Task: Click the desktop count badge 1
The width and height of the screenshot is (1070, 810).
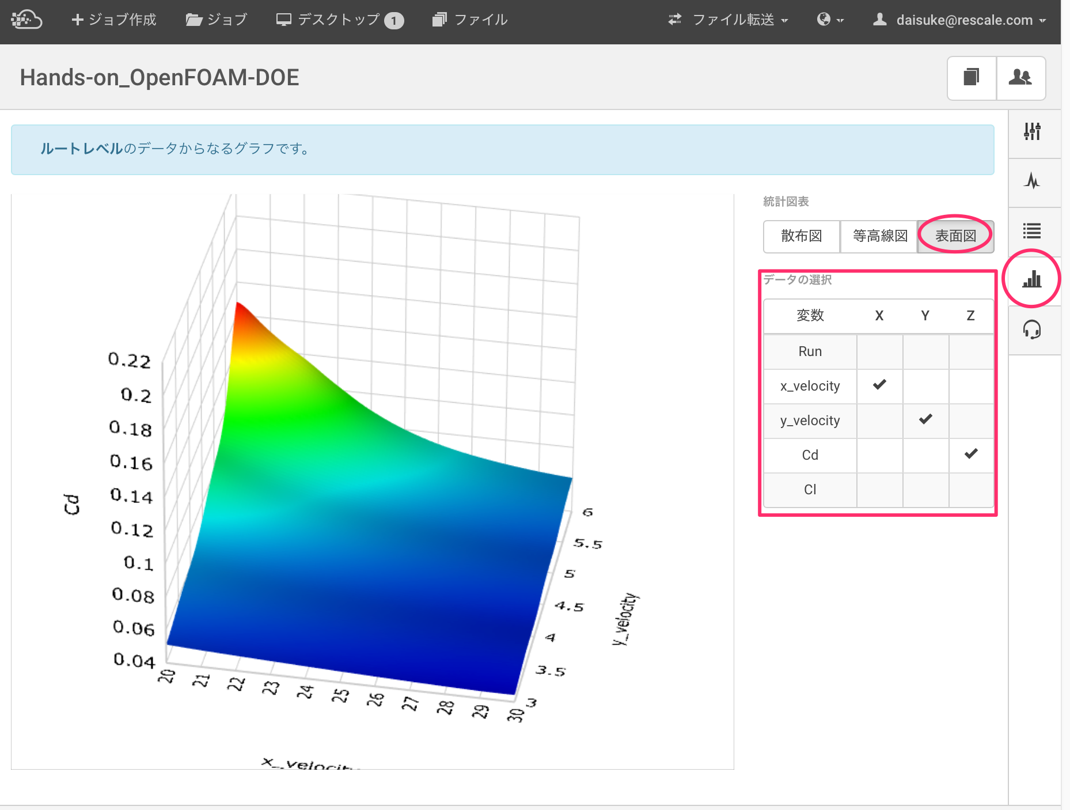Action: [x=394, y=21]
